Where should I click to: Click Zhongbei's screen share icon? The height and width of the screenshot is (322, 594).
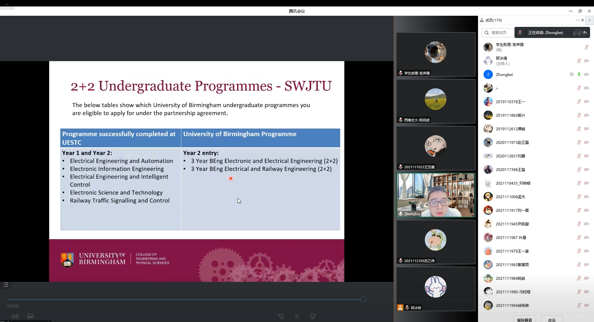coord(571,74)
